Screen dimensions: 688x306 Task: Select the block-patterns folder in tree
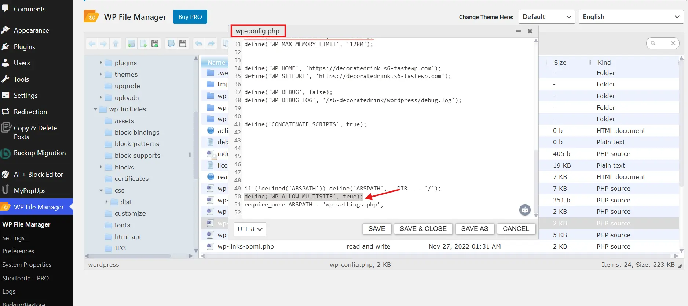(x=137, y=144)
